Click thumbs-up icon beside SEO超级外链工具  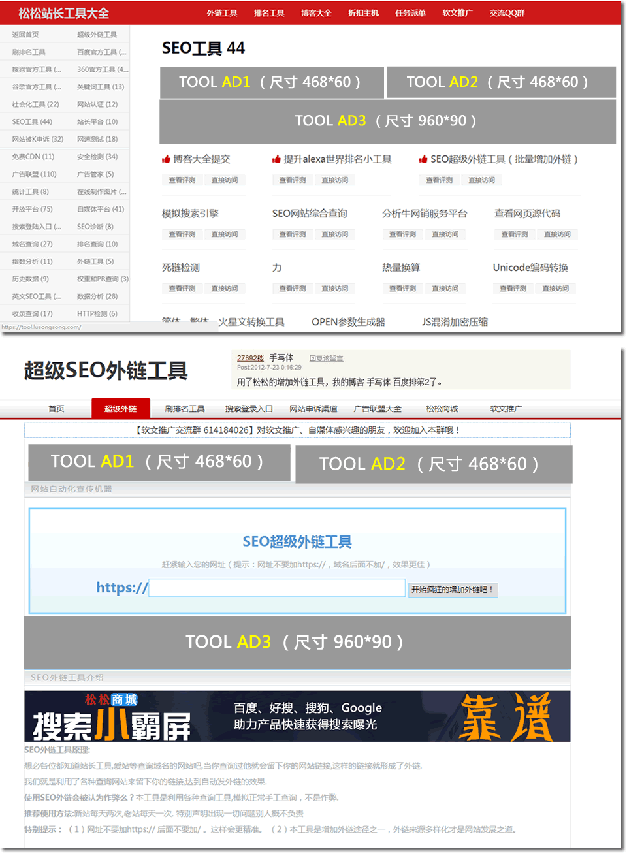pos(423,159)
